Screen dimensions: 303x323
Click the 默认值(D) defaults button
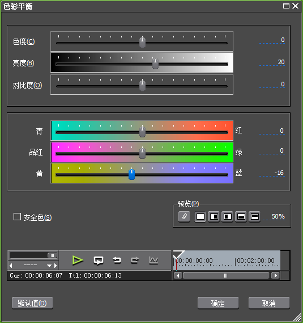[x=32, y=303]
